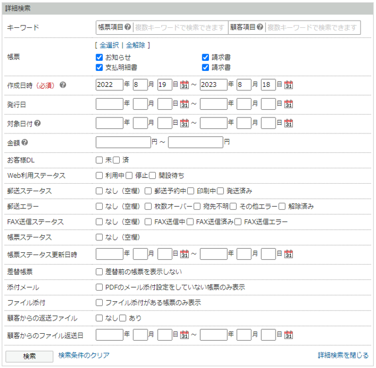The image size is (376, 368).
Task: Open calendar for 対象日付 start date
Action: point(184,123)
